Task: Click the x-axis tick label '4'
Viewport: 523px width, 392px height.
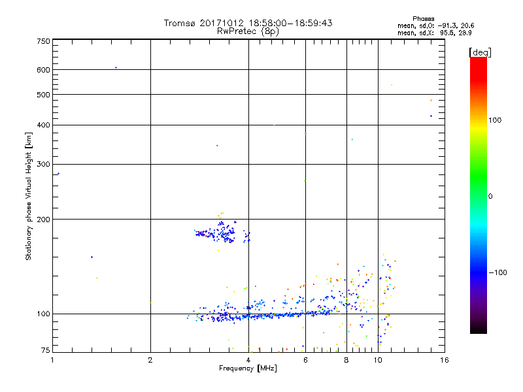Action: pos(248,360)
